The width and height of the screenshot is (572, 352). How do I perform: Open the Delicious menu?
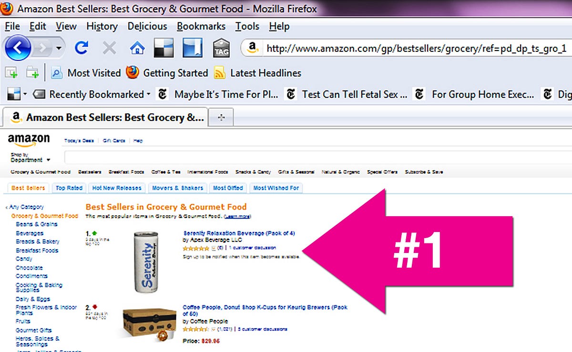point(146,27)
